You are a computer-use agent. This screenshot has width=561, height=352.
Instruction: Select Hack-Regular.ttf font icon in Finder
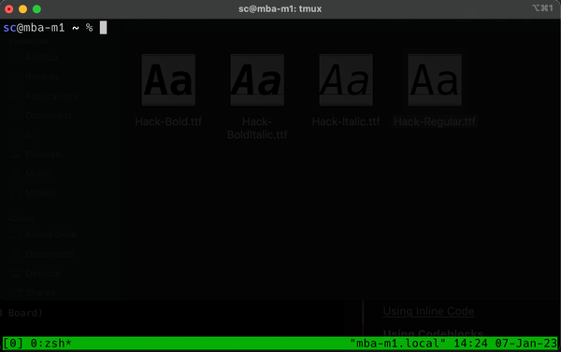(x=435, y=79)
